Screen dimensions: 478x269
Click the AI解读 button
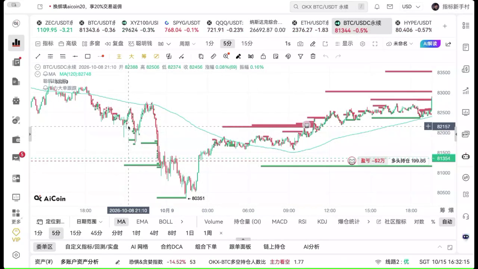pos(430,44)
